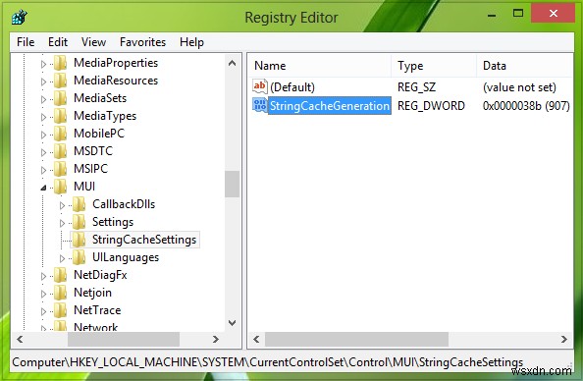Screen dimensions: 583x381
Task: Click the UILanguages folder icon
Action: tap(79, 257)
